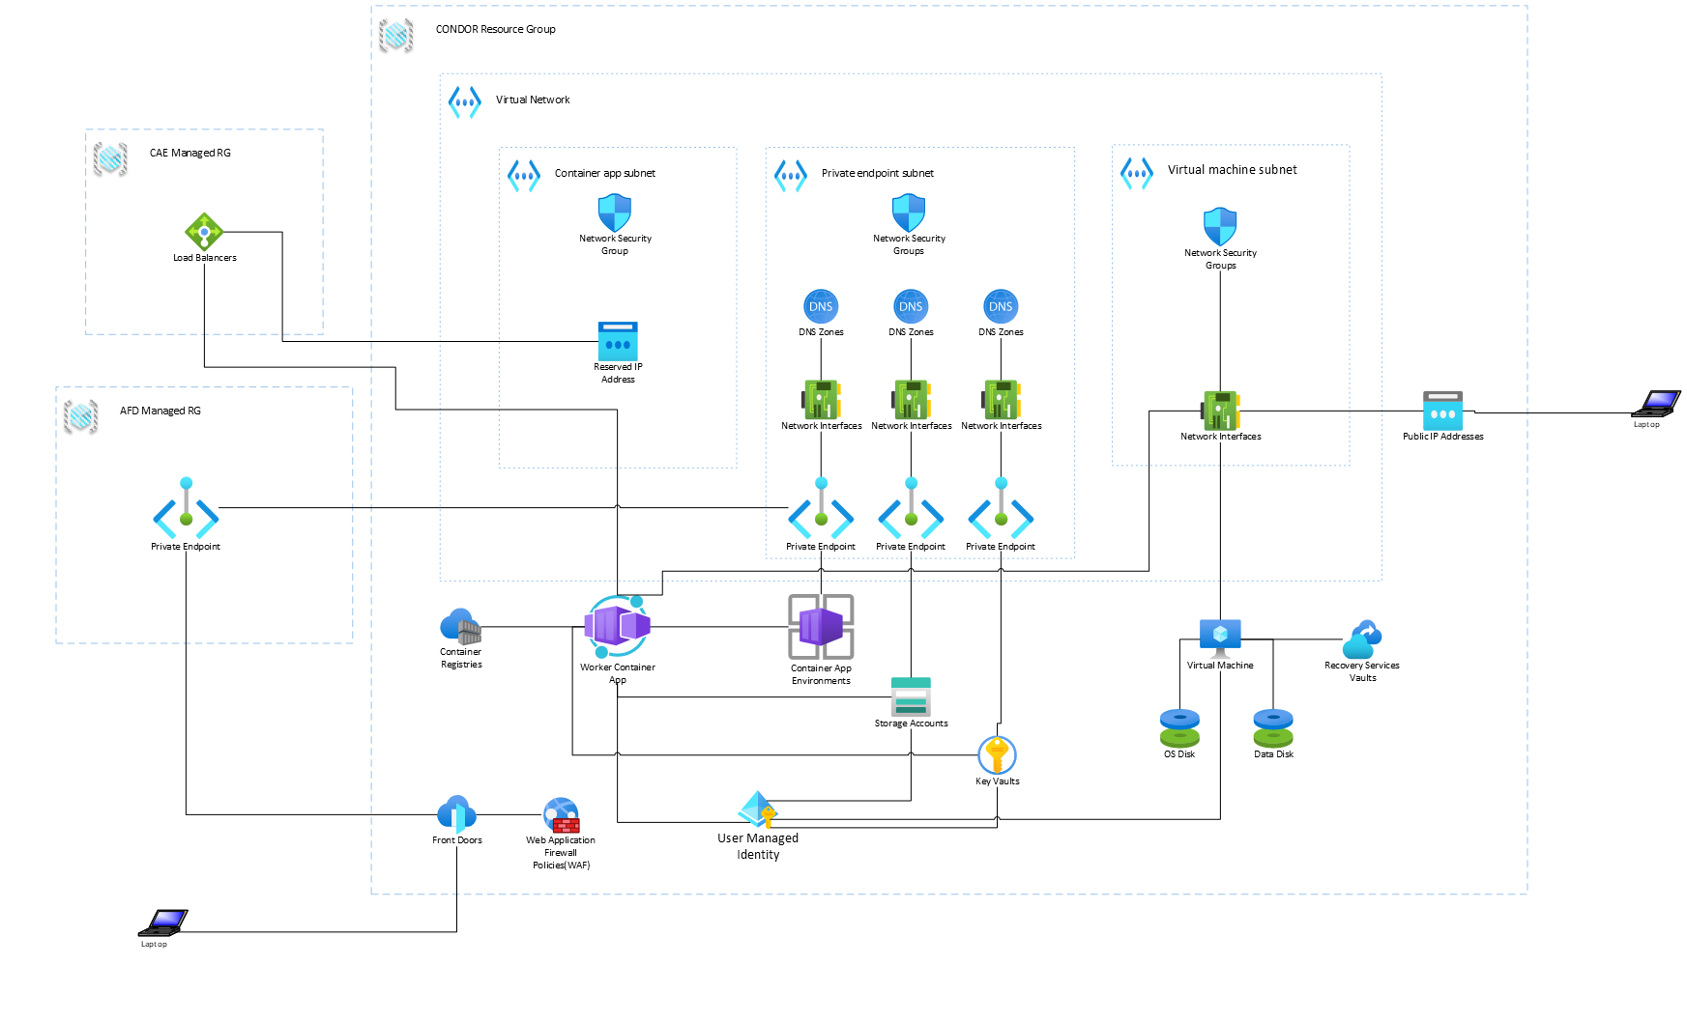Click the 'Reserved IP Address' label

click(618, 373)
